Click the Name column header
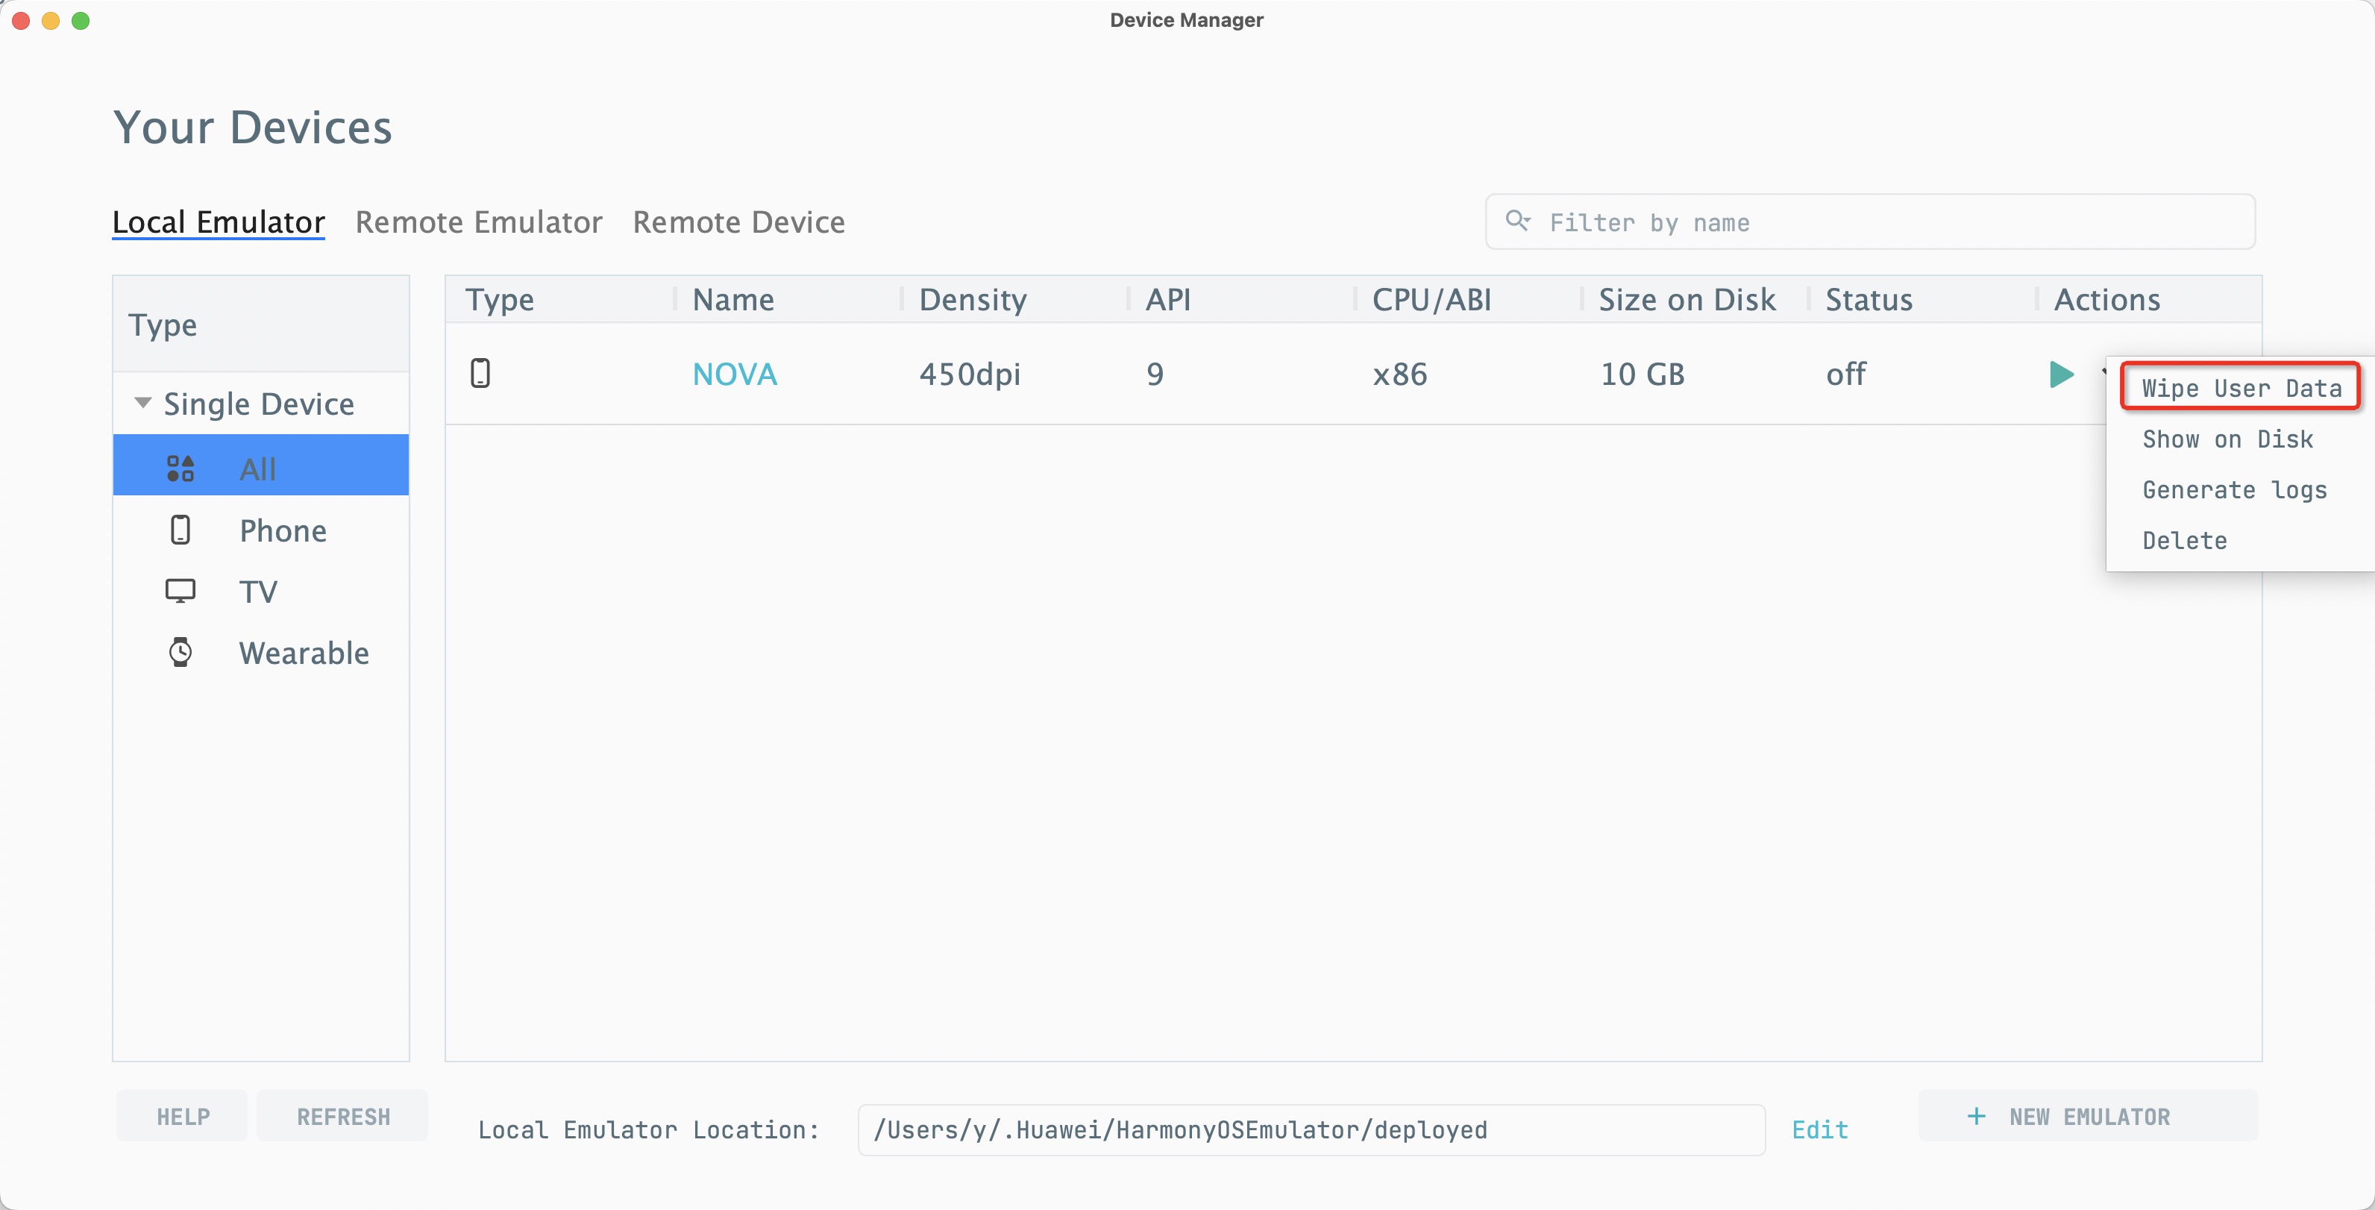This screenshot has width=2375, height=1210. pyautogui.click(x=733, y=300)
